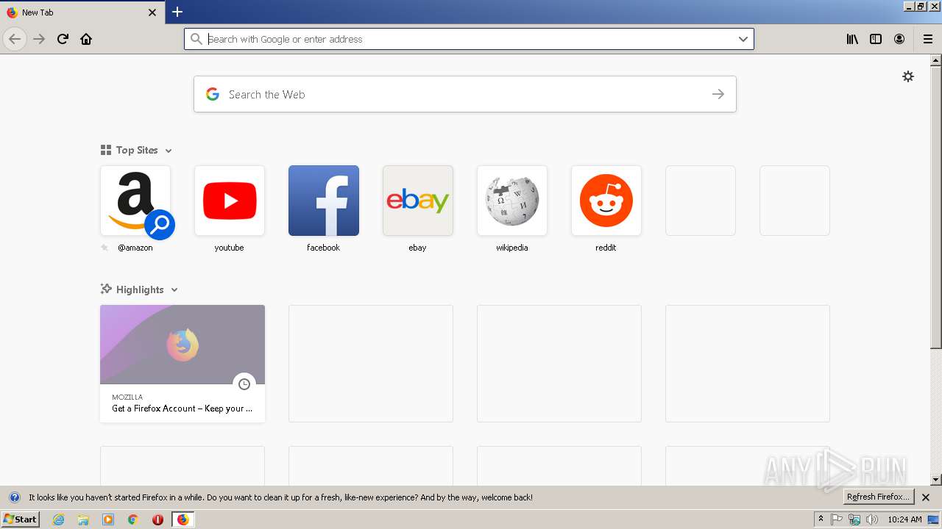This screenshot has width=942, height=529.
Task: Show sidebars using the sidebar icon
Action: click(x=876, y=39)
